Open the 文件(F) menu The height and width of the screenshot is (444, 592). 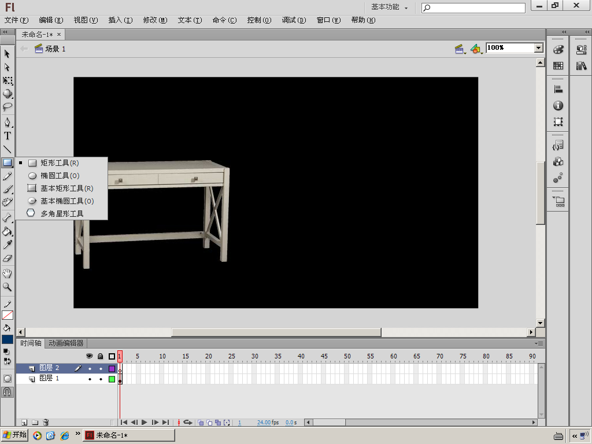tap(16, 20)
